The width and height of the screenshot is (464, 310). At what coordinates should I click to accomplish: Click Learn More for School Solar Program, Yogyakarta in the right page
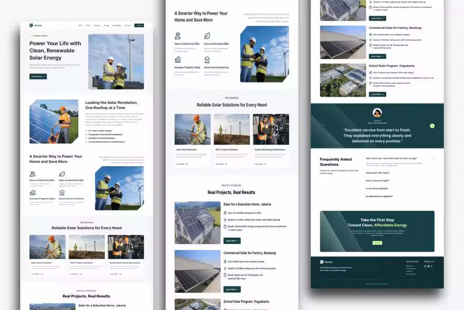pos(377,94)
